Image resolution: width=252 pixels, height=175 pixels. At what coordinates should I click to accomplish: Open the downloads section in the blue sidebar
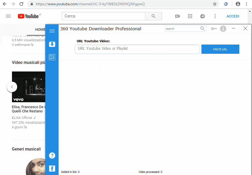pos(52,44)
